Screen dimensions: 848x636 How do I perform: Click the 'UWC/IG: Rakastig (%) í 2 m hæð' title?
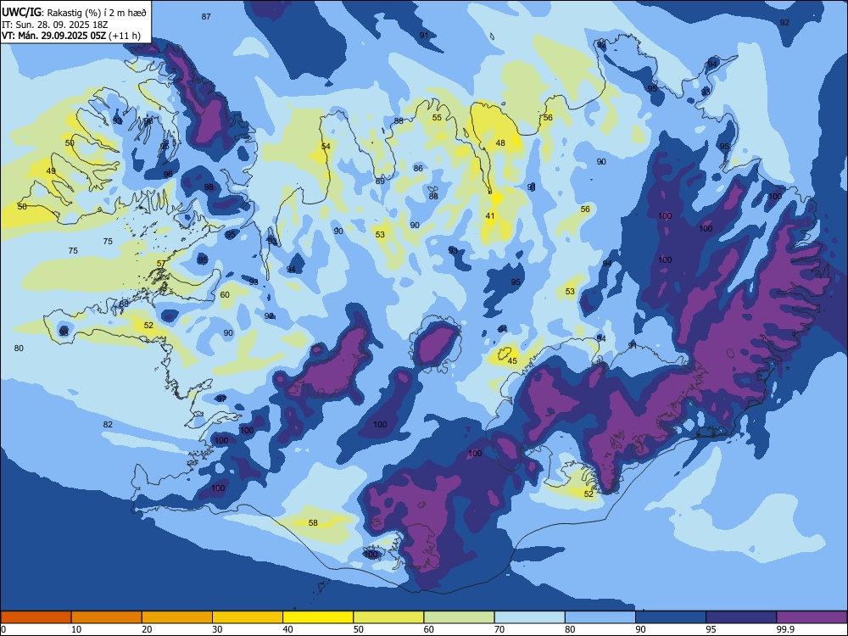(74, 13)
